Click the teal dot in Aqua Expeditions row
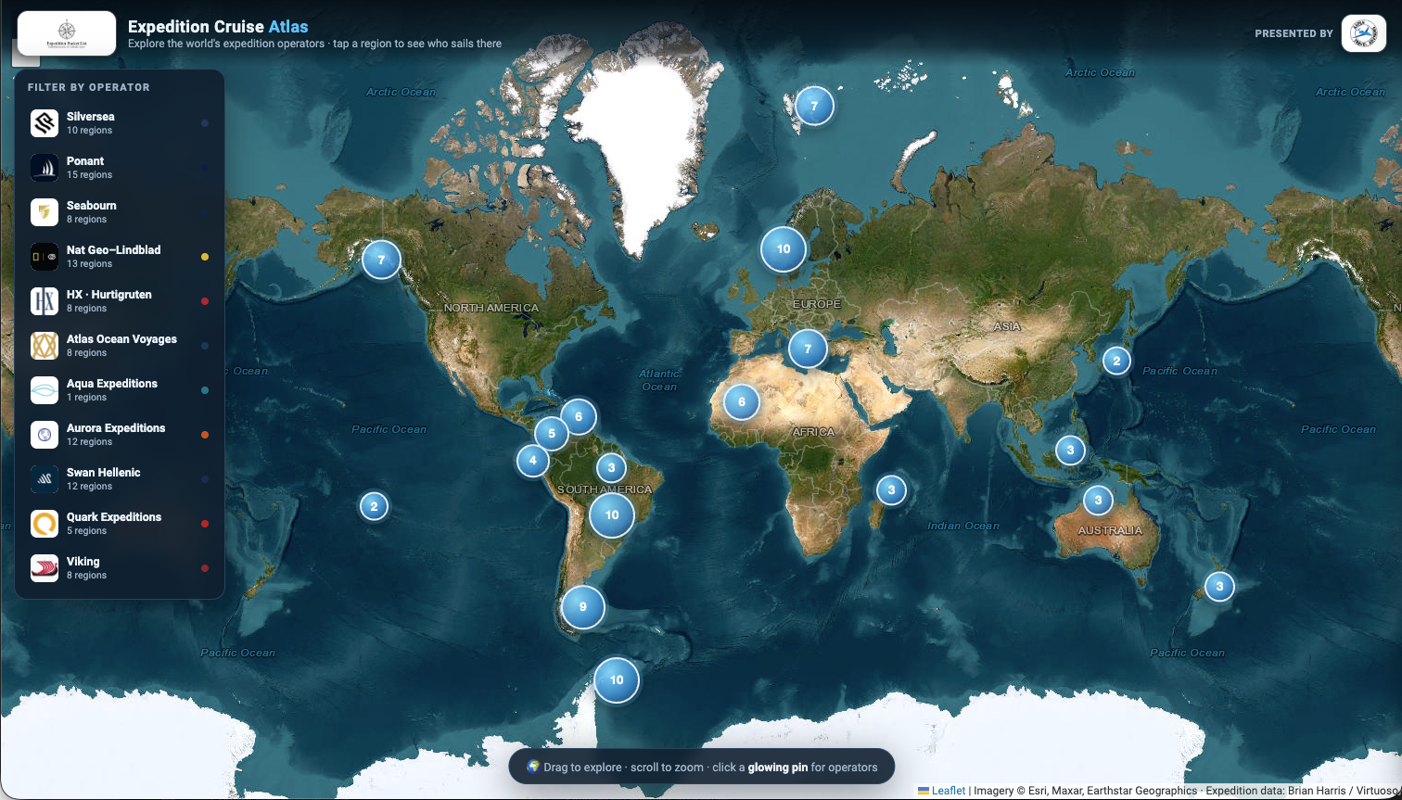The height and width of the screenshot is (800, 1402). click(205, 390)
